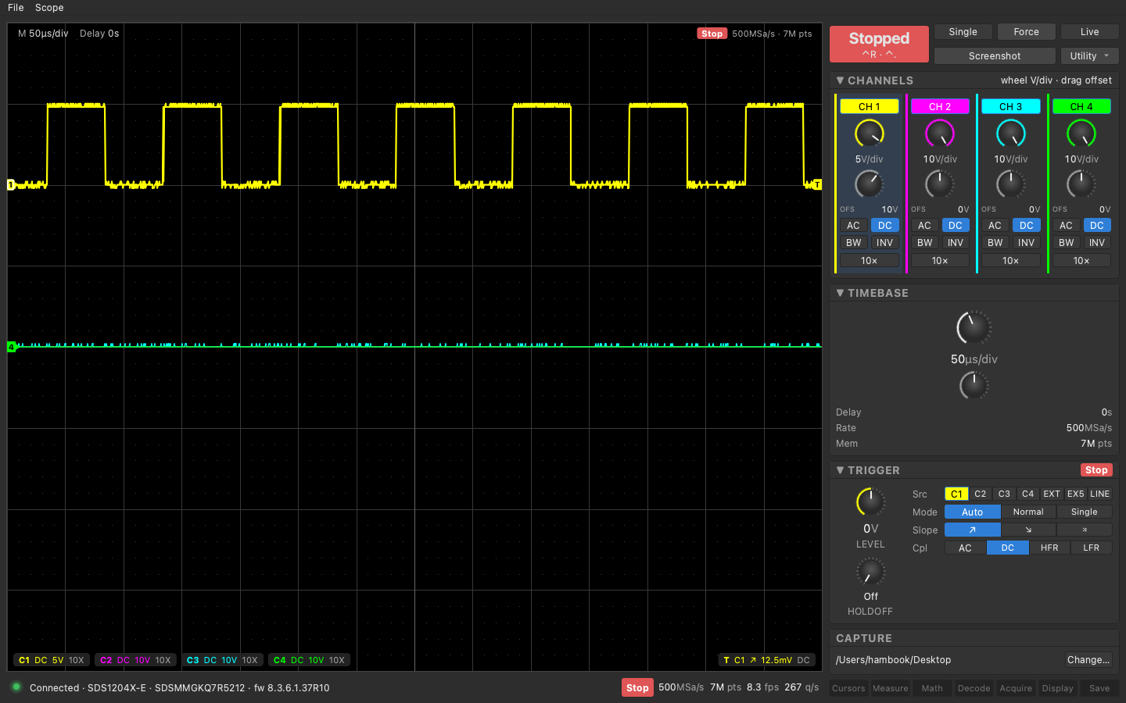Image resolution: width=1126 pixels, height=703 pixels.
Task: Open the Cursors tab
Action: tap(848, 688)
